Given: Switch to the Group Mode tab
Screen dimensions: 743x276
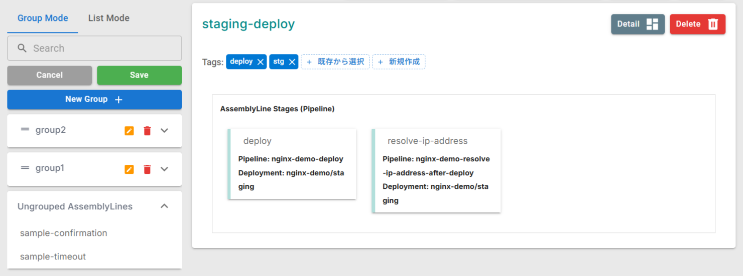Looking at the screenshot, I should [43, 18].
